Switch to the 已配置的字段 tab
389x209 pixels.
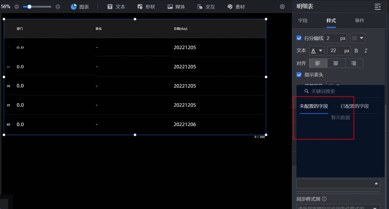pyautogui.click(x=355, y=106)
